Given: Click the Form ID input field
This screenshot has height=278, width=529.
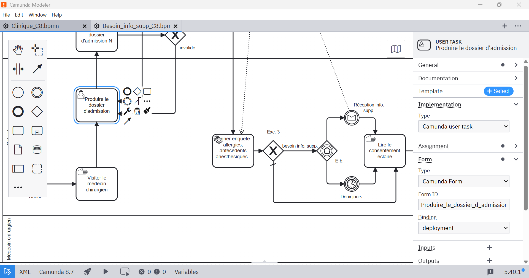Looking at the screenshot, I should point(464,205).
